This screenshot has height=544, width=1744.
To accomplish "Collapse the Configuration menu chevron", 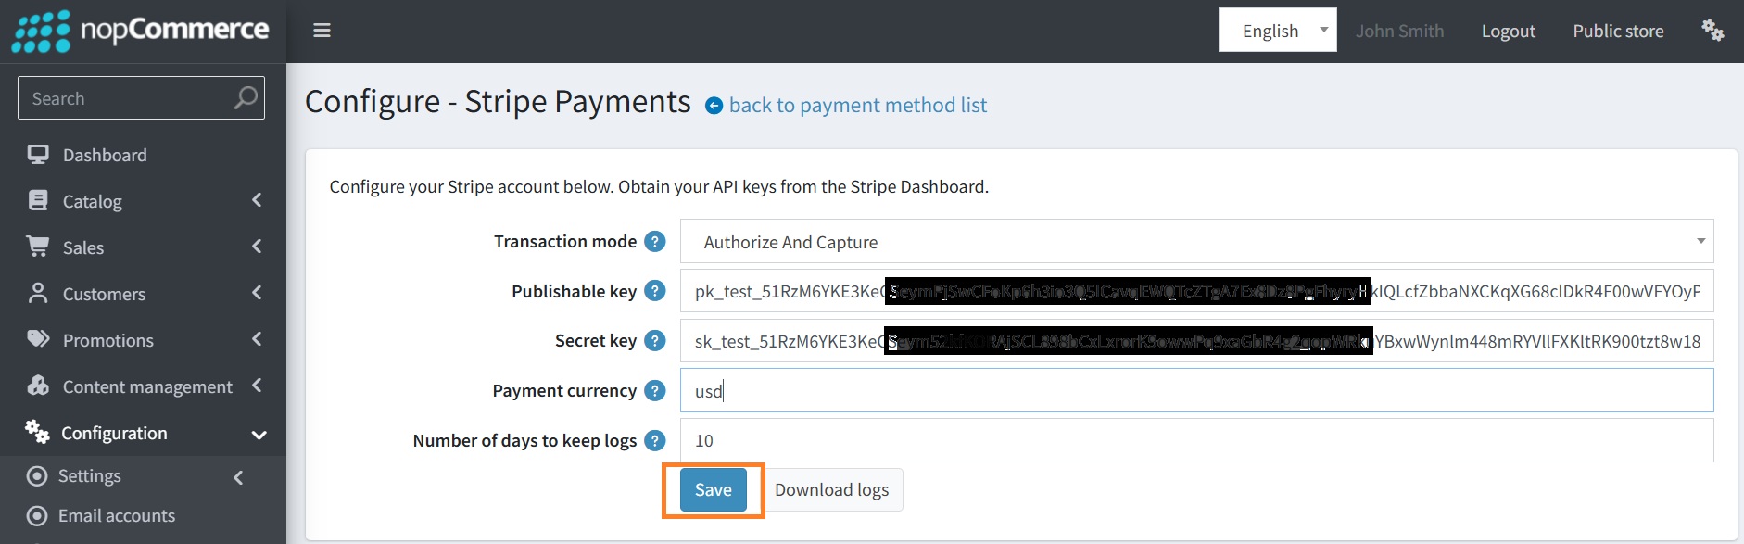I will [259, 434].
